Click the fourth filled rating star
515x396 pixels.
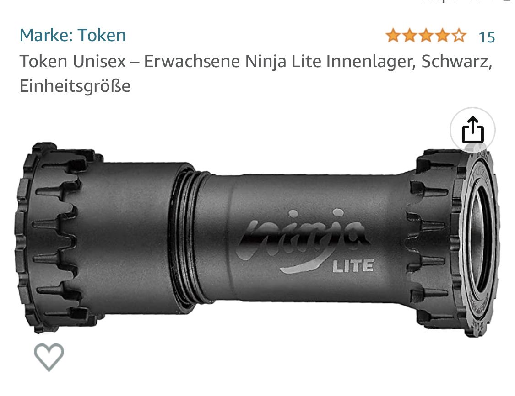442,36
